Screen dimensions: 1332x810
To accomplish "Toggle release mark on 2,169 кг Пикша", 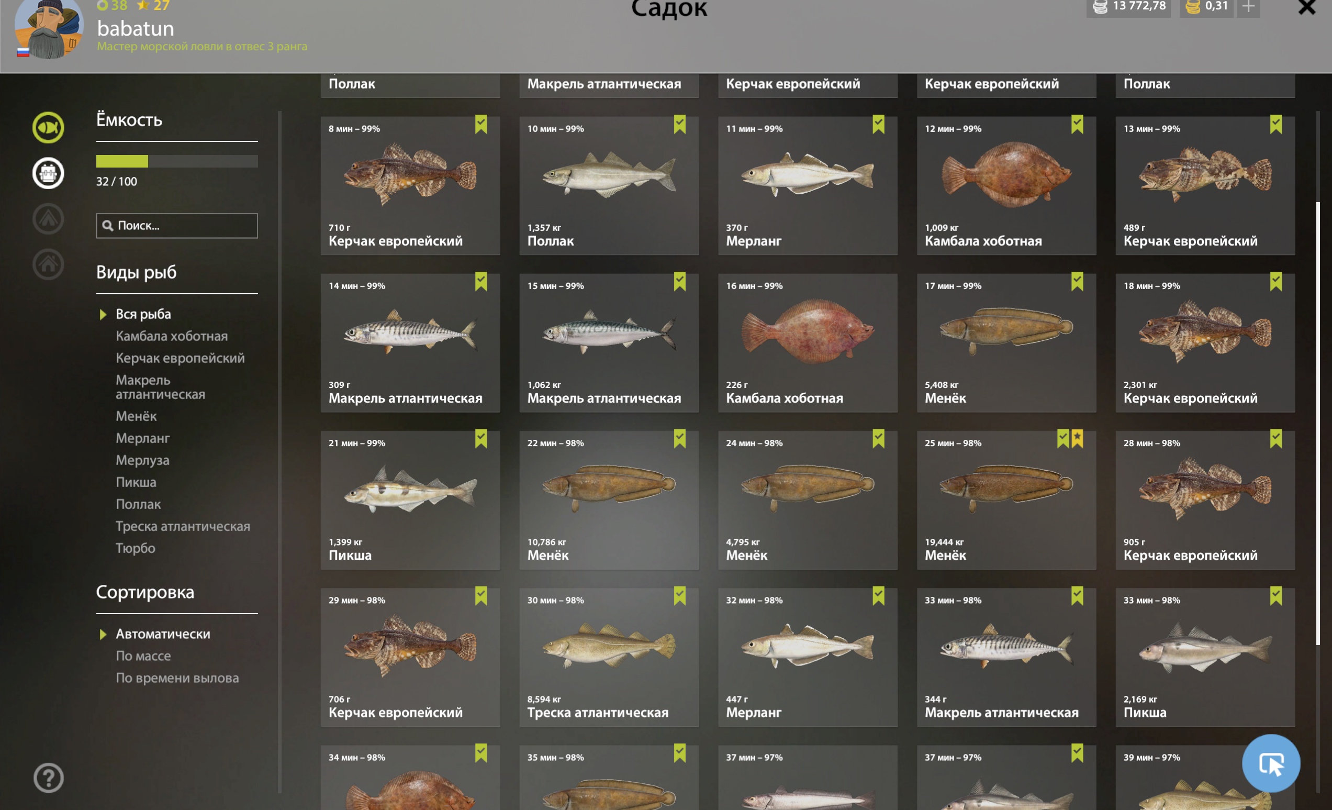I will tap(1276, 596).
